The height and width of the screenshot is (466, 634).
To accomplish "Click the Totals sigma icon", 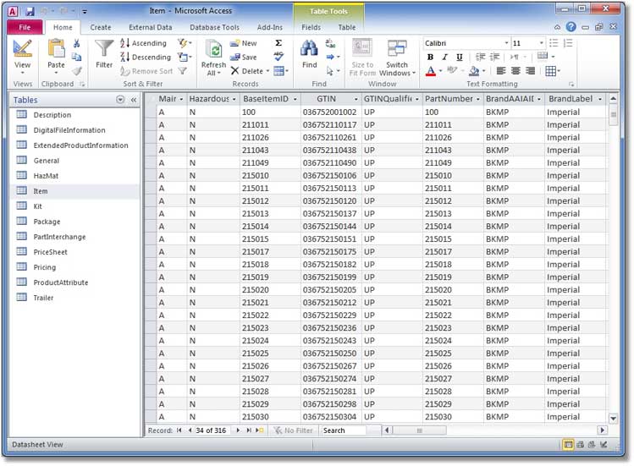I will (x=278, y=42).
